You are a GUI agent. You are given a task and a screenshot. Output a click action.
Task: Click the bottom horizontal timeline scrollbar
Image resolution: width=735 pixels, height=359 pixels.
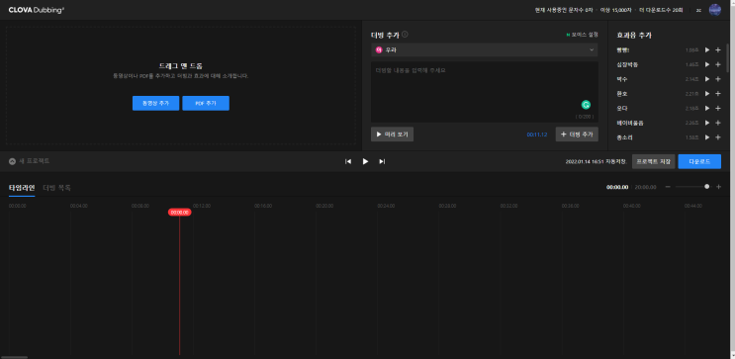14,357
